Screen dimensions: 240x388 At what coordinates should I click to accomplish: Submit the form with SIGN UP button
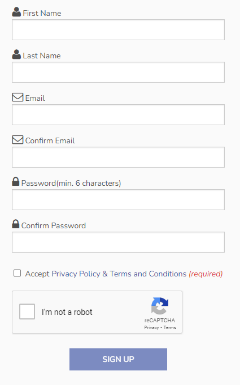coord(118,360)
